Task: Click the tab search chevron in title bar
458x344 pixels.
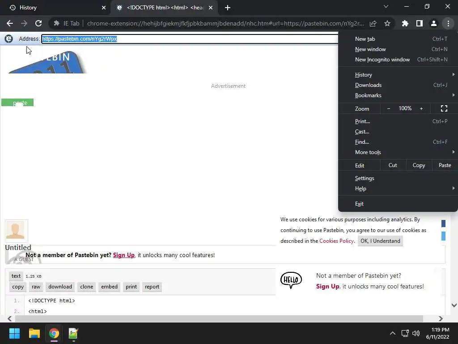Action: pos(386,6)
